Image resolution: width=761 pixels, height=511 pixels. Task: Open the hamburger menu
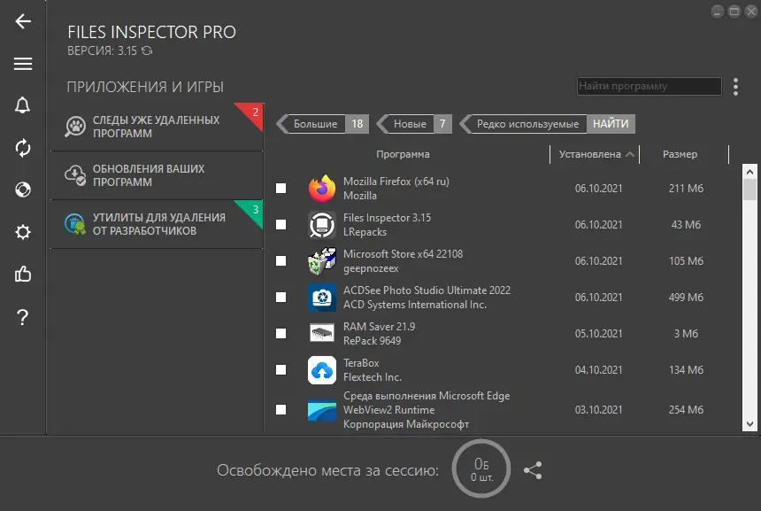point(23,64)
